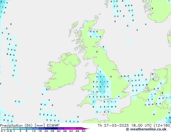Screen dimensions: 171x132
Task: Click the 5–10 mm legend swatch
Action: click(x=29, y=128)
